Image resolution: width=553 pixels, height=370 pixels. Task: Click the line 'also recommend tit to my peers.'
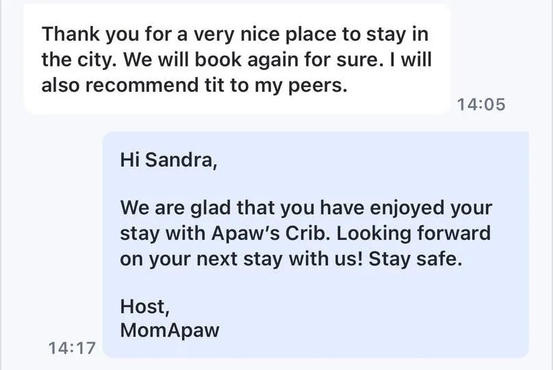coord(194,86)
